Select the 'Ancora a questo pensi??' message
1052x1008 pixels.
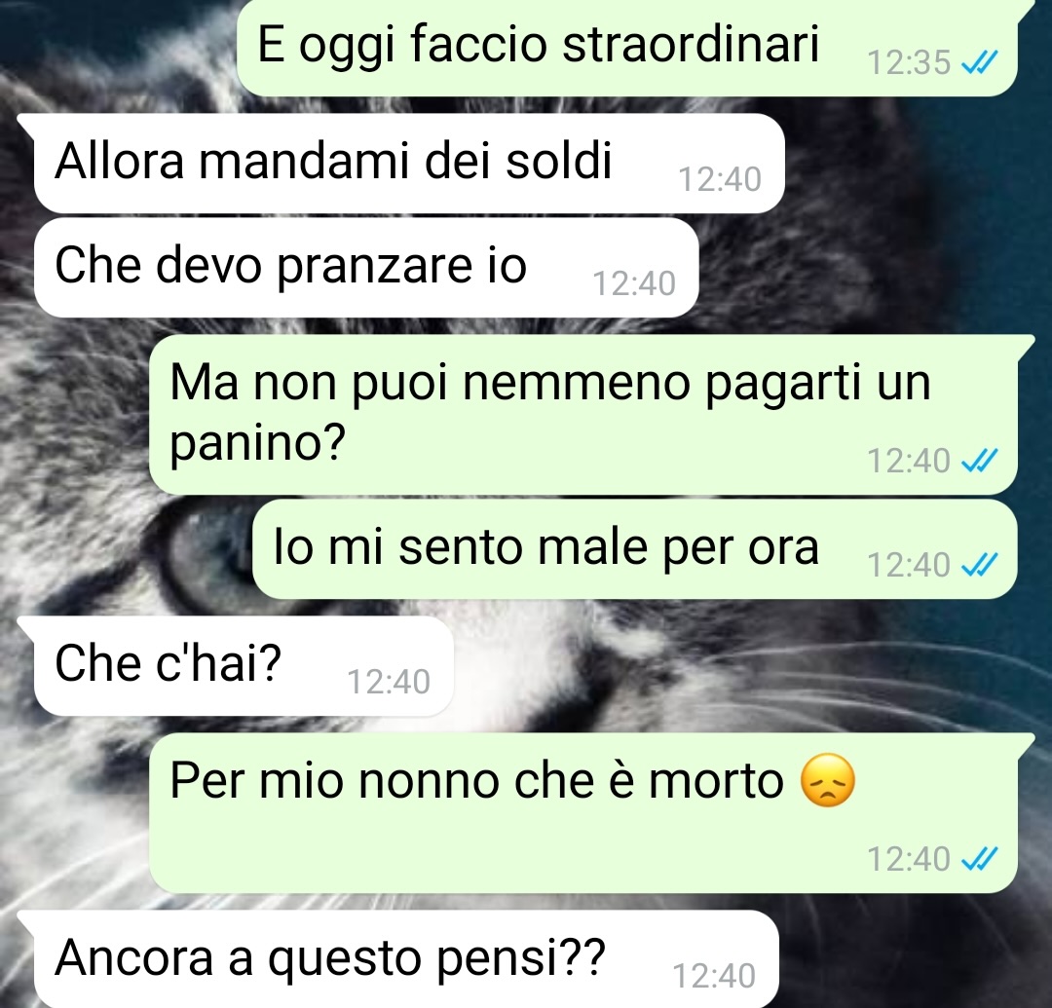406,959
